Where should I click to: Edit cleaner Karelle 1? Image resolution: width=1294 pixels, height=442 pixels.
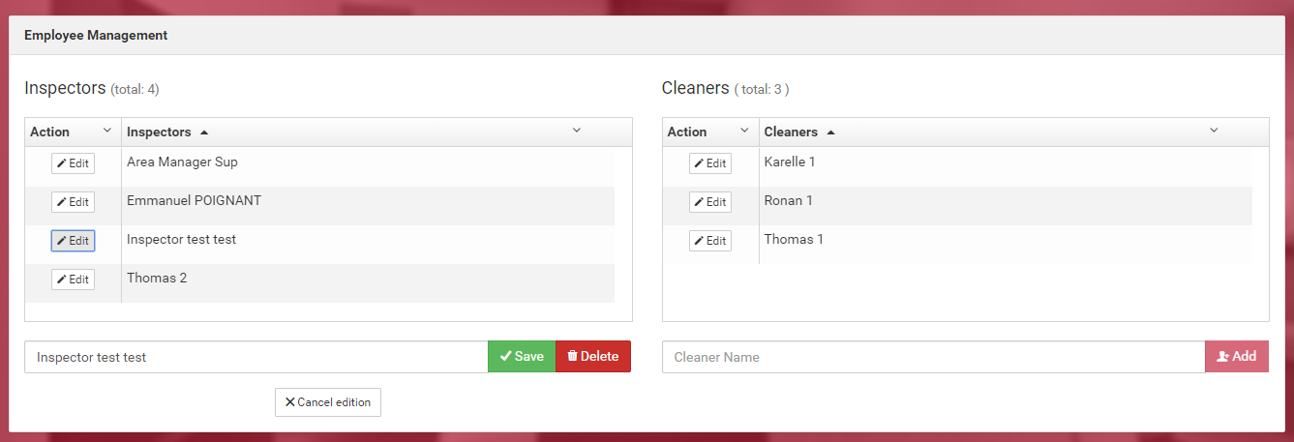coord(710,163)
